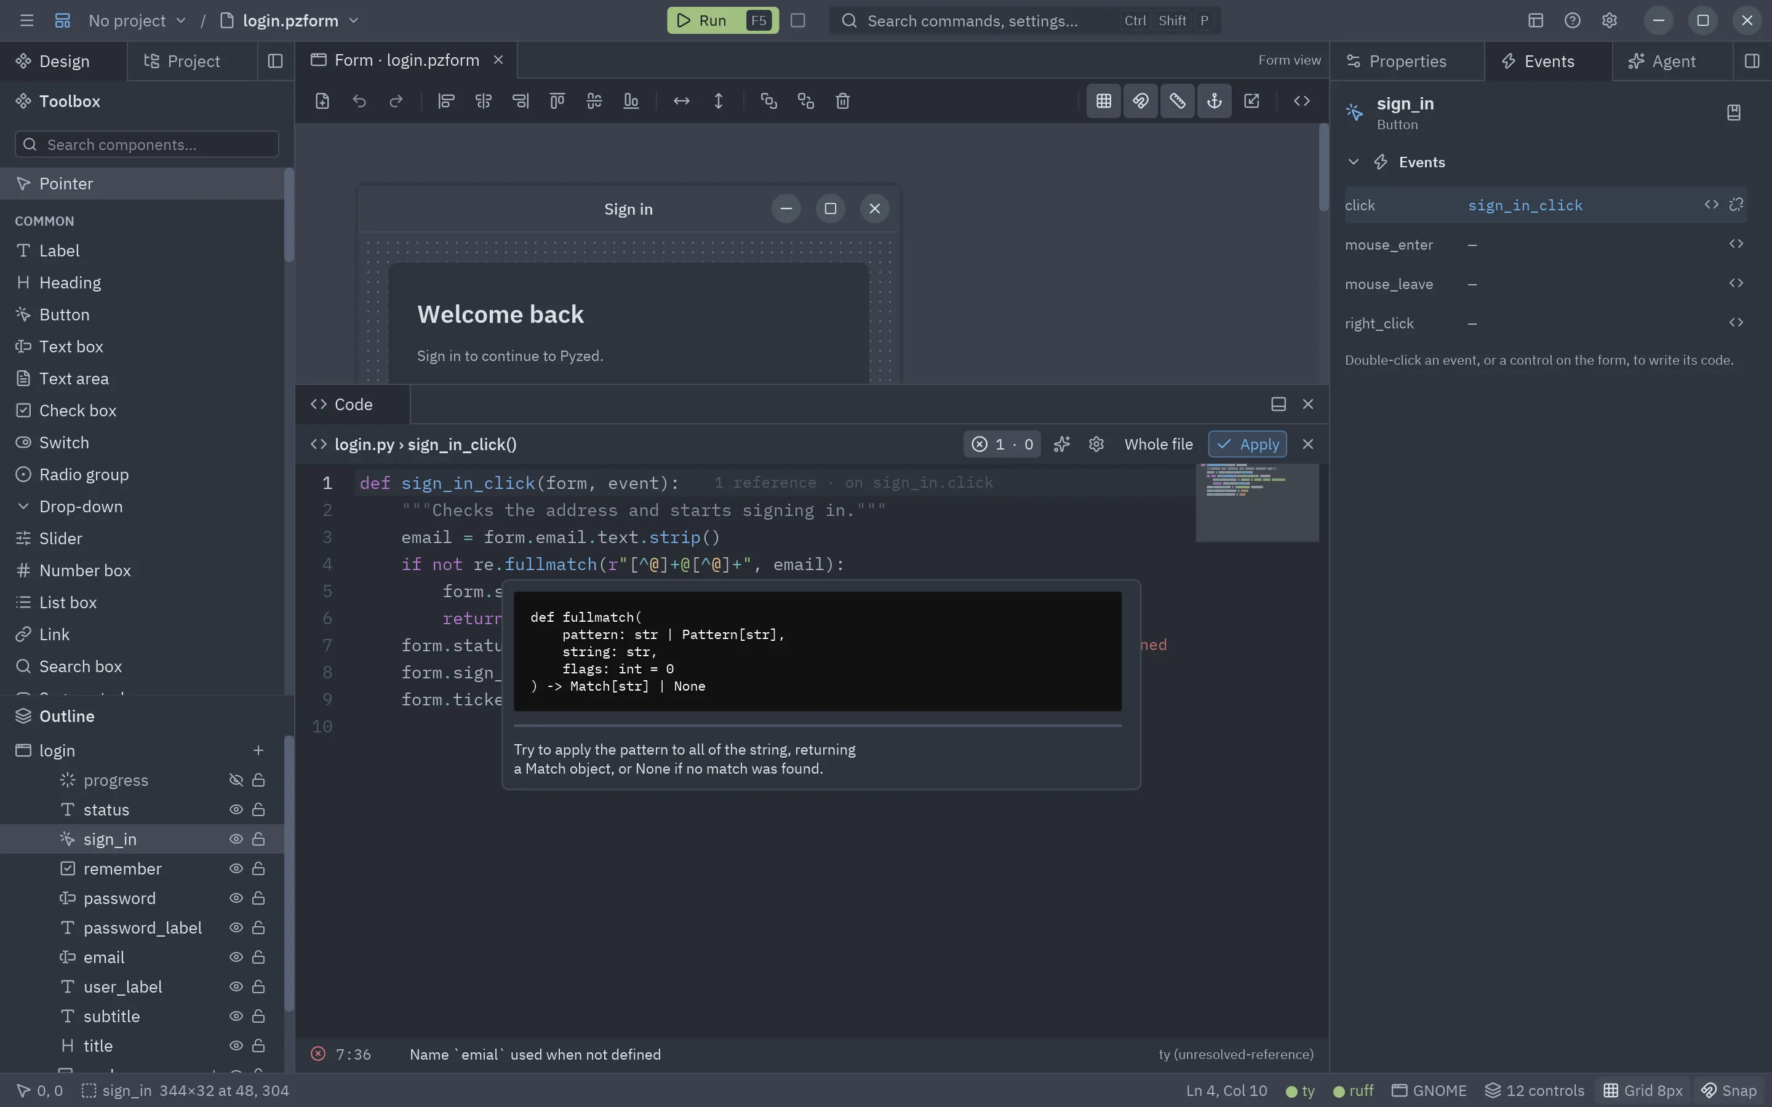Toggle Snap in the status bar
Screen dimensions: 1772x1107
tap(1728, 1091)
